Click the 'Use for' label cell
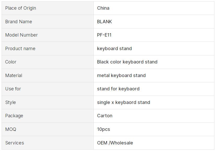 (x=13, y=89)
